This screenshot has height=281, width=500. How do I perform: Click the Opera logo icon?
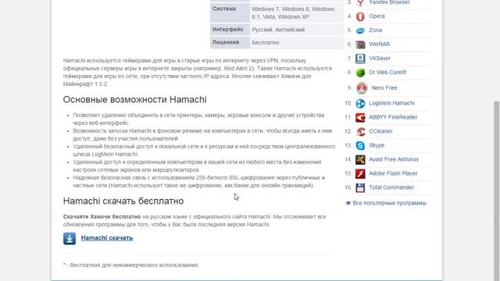(x=360, y=16)
